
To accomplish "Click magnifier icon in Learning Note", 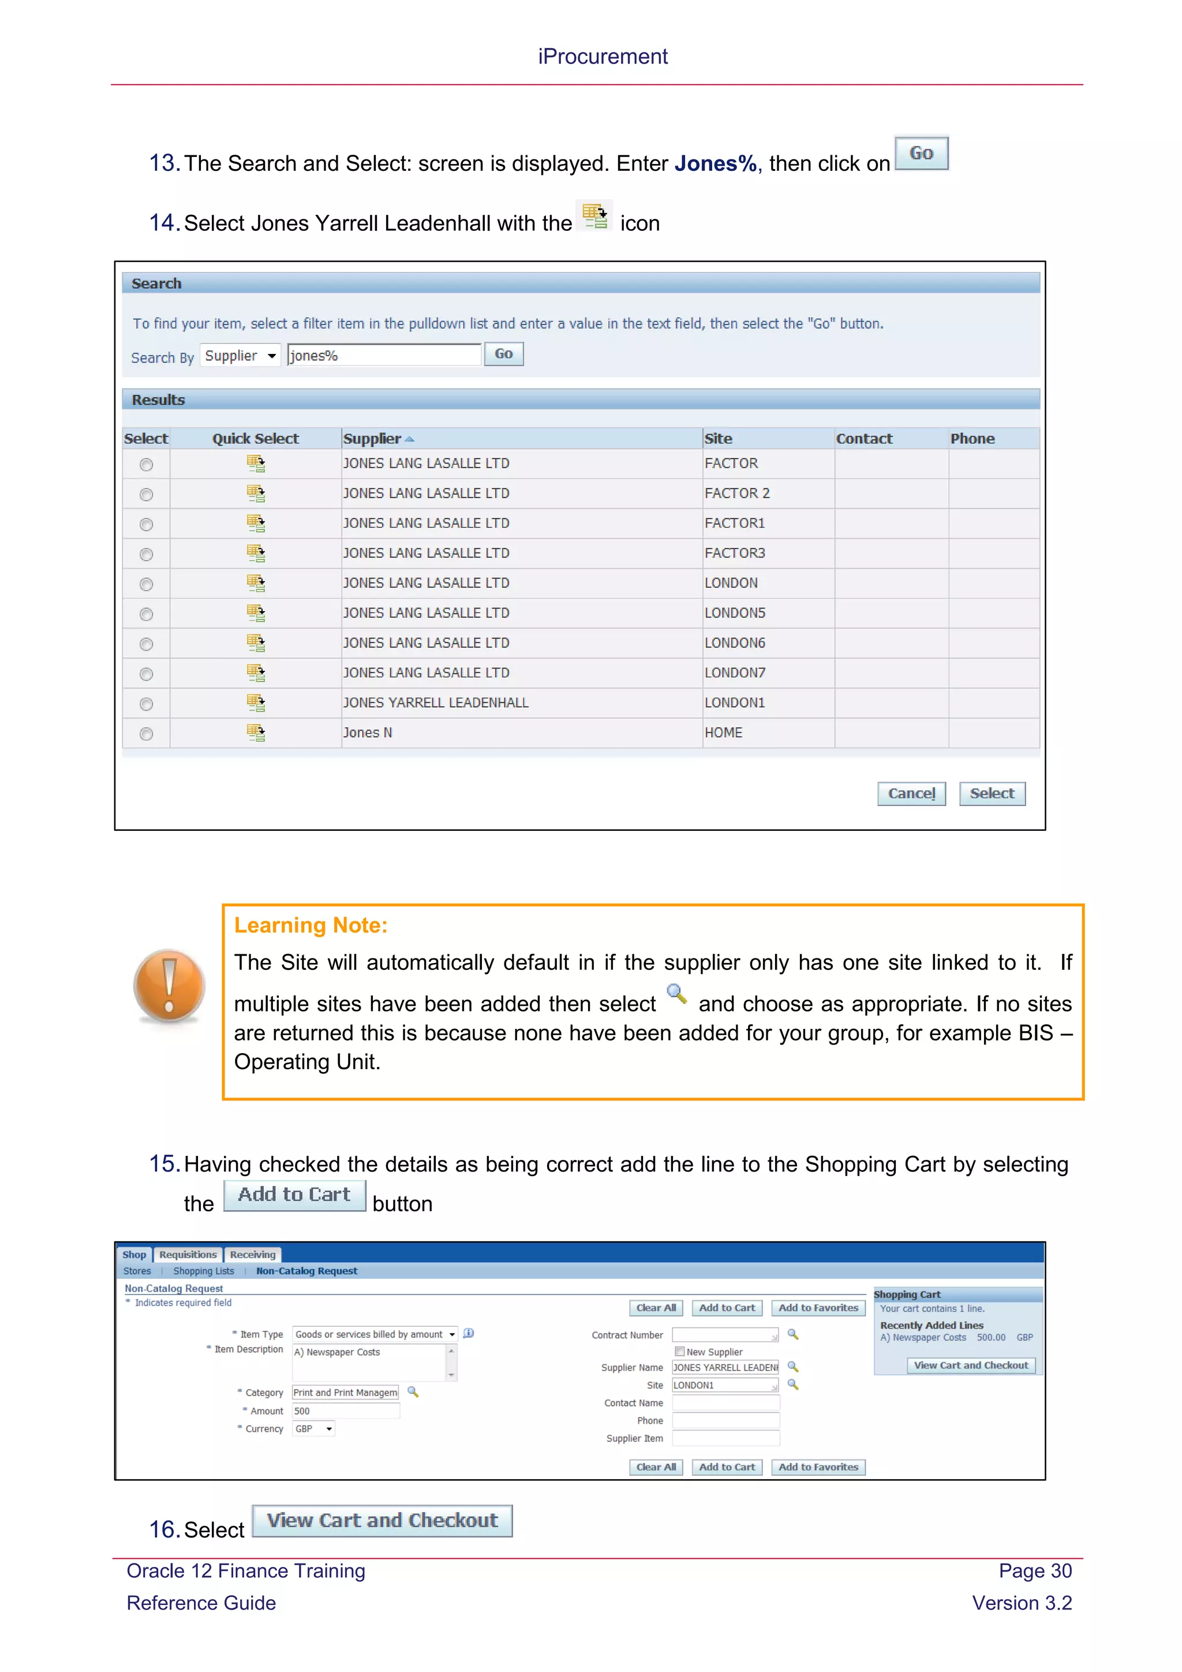I will pos(677,994).
